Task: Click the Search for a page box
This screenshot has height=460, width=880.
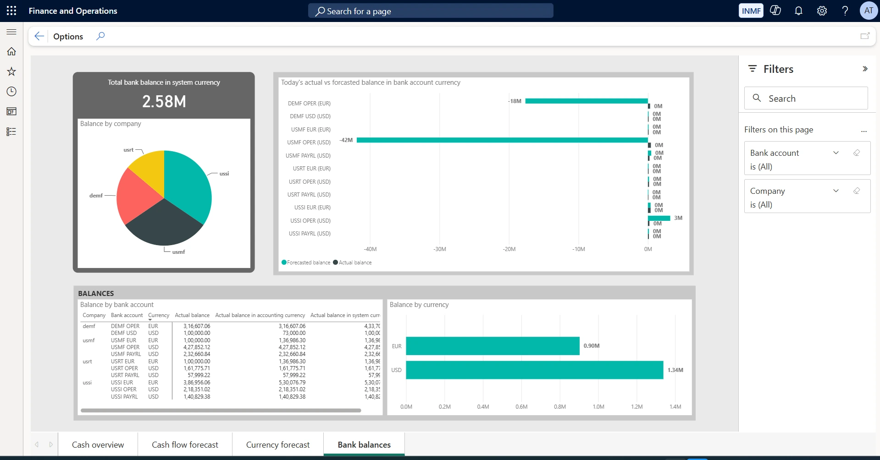Action: coord(431,11)
